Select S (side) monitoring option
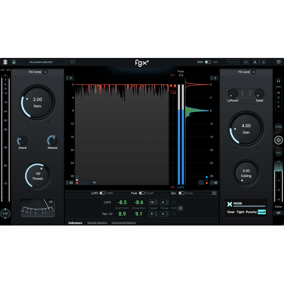The width and height of the screenshot is (284, 284). 278,98
